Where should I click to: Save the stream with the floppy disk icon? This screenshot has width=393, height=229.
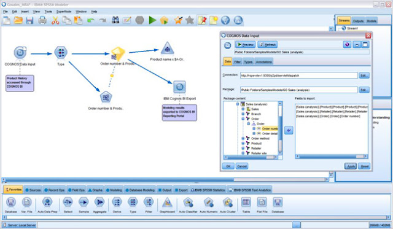(x=30, y=20)
